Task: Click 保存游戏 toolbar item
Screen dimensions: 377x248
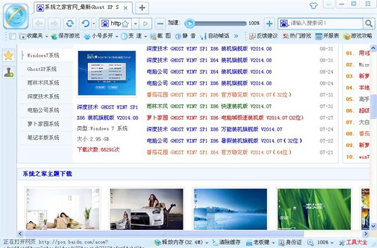Action: pyautogui.click(x=65, y=36)
